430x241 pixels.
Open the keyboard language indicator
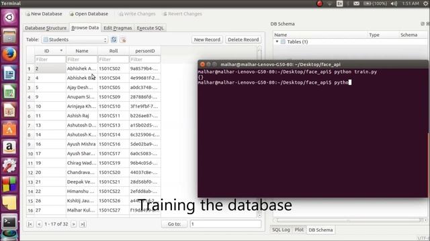pyautogui.click(x=340, y=3)
